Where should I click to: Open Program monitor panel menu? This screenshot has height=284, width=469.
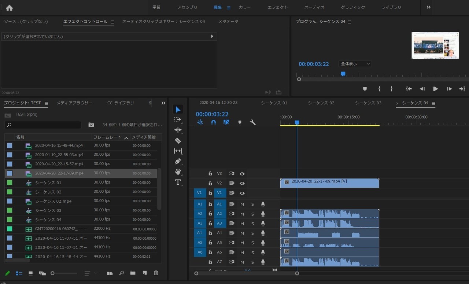pyautogui.click(x=349, y=22)
